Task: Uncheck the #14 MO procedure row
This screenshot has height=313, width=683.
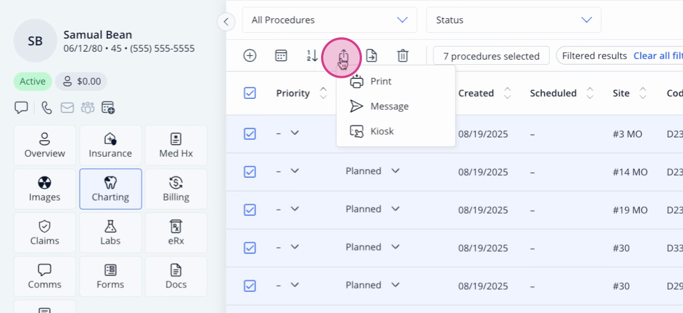Action: pos(250,172)
